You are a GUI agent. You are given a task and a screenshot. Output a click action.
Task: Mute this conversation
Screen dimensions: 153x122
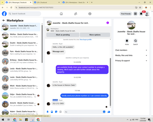point(127,41)
